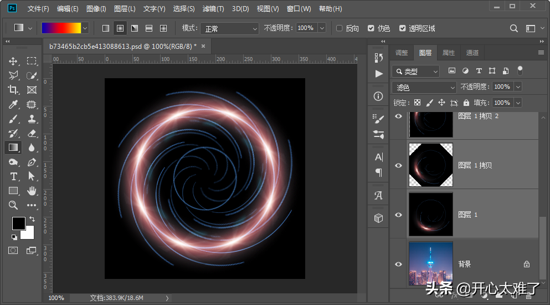Open the options bar opacity dropdown arrow
This screenshot has height=305, width=550.
322,28
